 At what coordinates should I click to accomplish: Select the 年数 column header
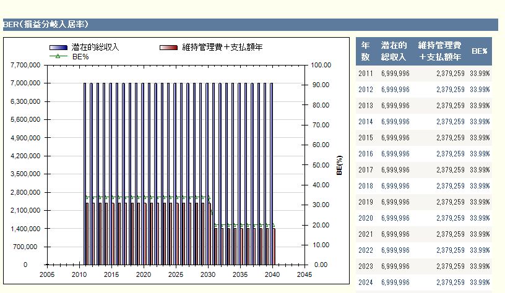pyautogui.click(x=365, y=51)
